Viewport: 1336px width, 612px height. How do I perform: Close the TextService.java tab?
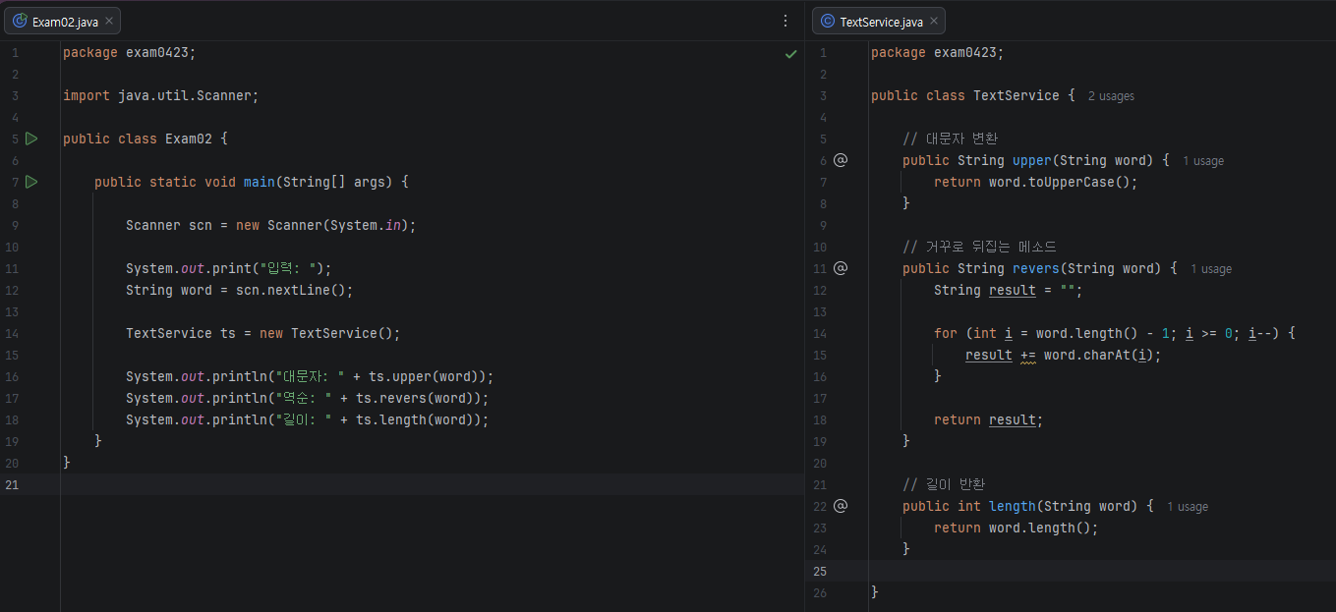[933, 21]
